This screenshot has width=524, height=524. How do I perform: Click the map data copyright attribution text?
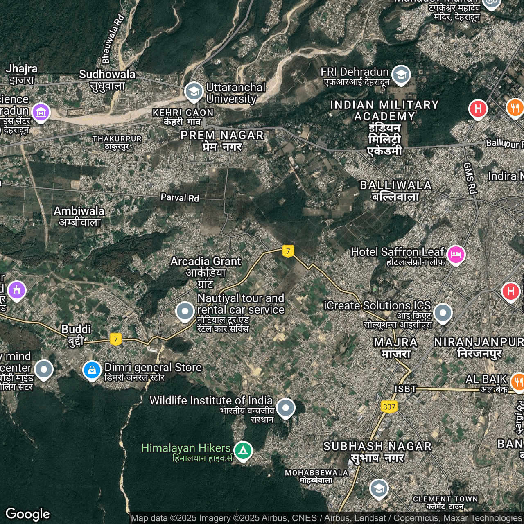coord(326,518)
